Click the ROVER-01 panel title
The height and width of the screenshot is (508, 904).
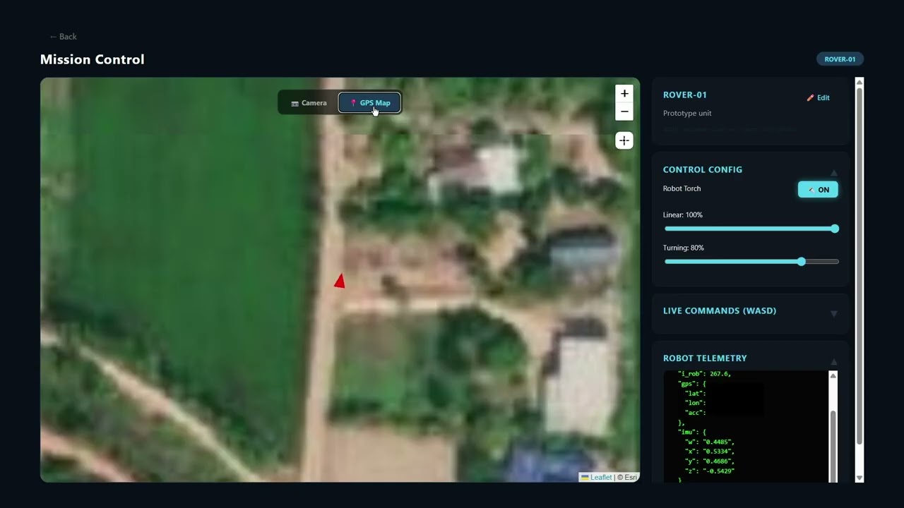pos(685,95)
